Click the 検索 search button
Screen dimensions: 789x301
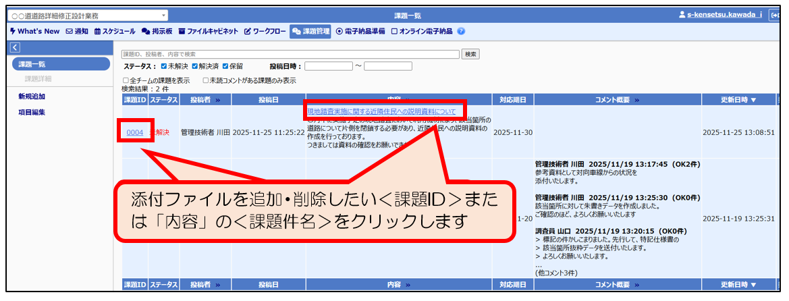(471, 54)
